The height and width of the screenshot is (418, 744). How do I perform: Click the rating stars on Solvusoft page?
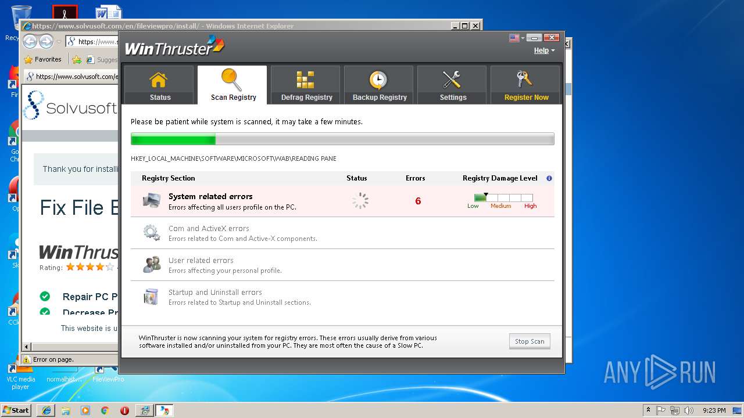click(x=90, y=267)
